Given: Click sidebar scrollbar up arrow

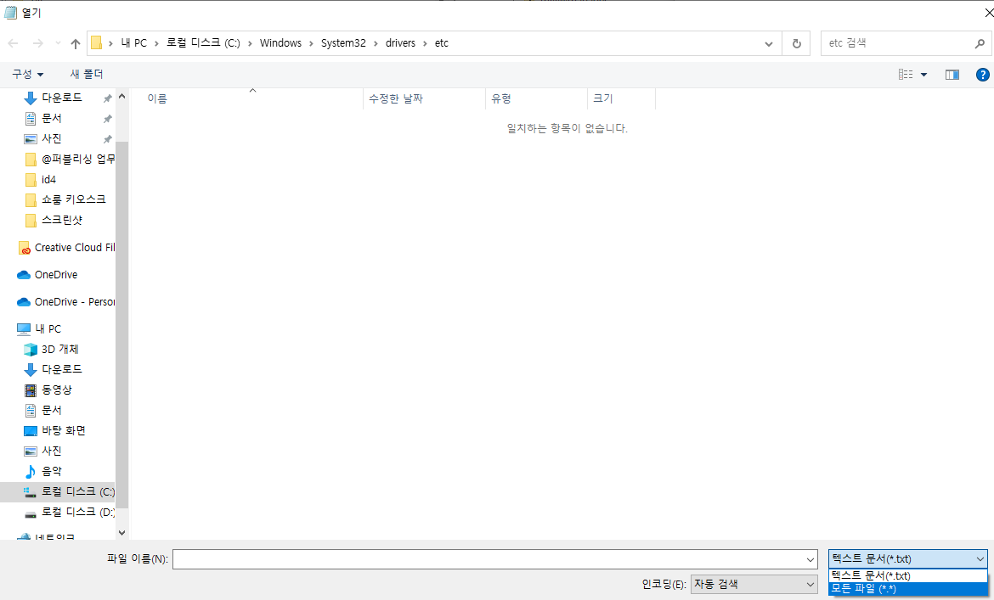Looking at the screenshot, I should click(x=121, y=96).
